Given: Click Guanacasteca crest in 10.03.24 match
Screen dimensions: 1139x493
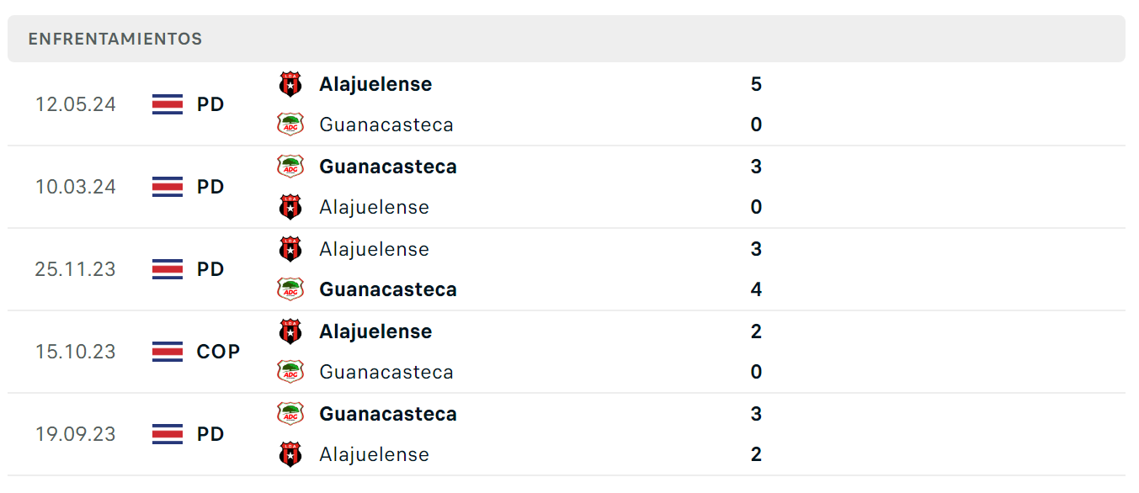Looking at the screenshot, I should pyautogui.click(x=290, y=167).
